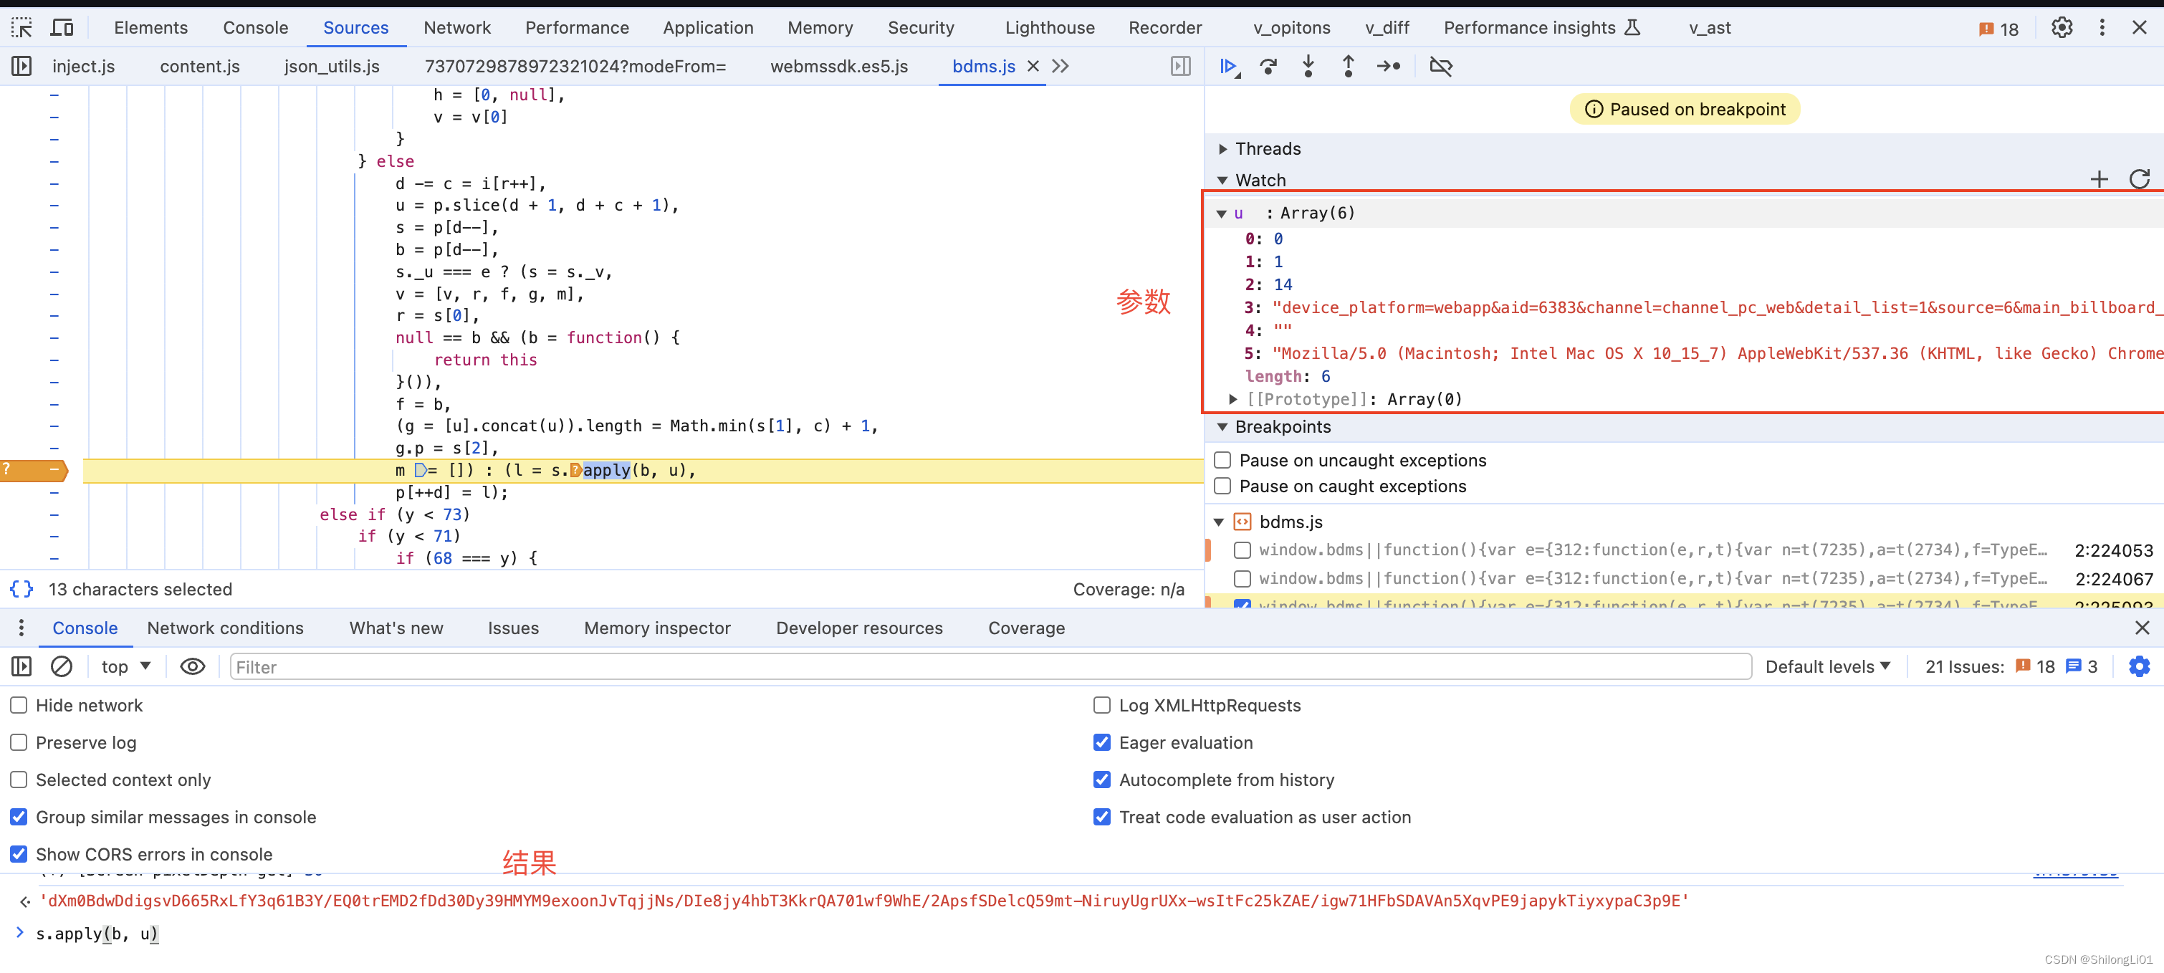2164x973 pixels.
Task: Switch to the Network tab
Action: (457, 28)
